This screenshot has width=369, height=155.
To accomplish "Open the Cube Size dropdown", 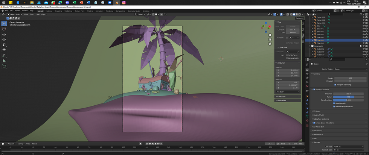I will tap(349, 147).
